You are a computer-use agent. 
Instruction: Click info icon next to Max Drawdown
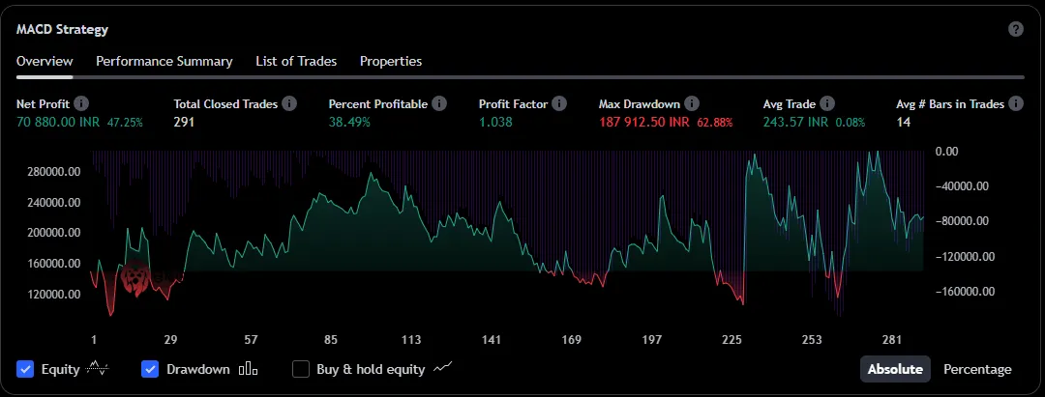pos(692,103)
